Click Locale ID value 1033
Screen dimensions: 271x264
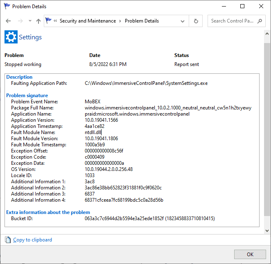(x=90, y=175)
